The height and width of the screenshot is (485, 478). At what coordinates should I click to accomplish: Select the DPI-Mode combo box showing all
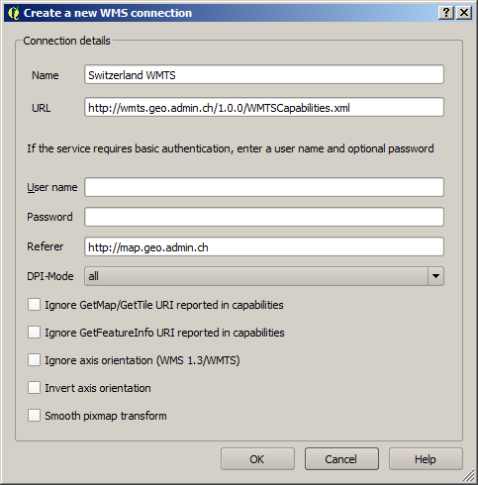click(x=264, y=276)
